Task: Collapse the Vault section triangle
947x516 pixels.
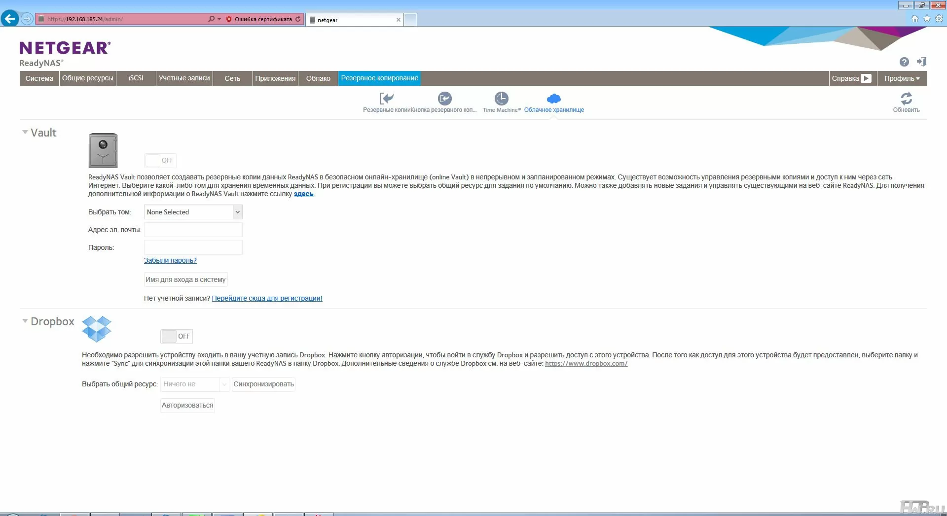Action: pyautogui.click(x=25, y=132)
